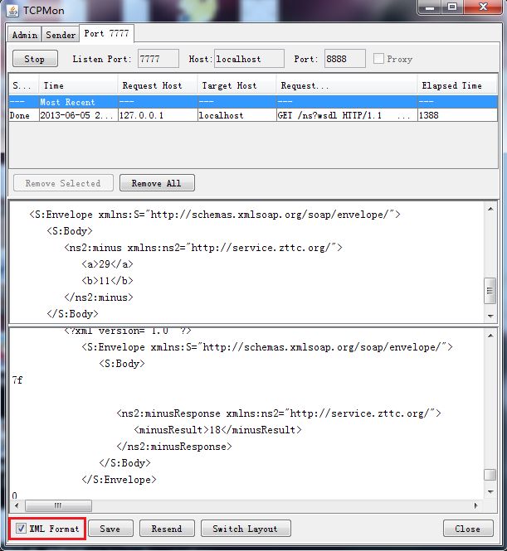Save the captured message with Save
The height and width of the screenshot is (551, 507).
[110, 529]
